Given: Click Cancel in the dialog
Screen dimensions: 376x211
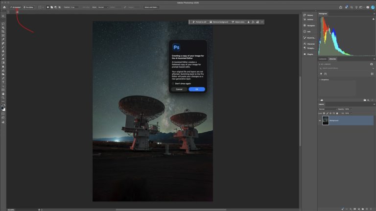Looking at the screenshot, I should tap(179, 89).
